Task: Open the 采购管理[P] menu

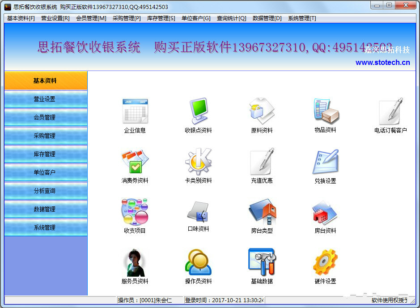Action: pyautogui.click(x=127, y=18)
